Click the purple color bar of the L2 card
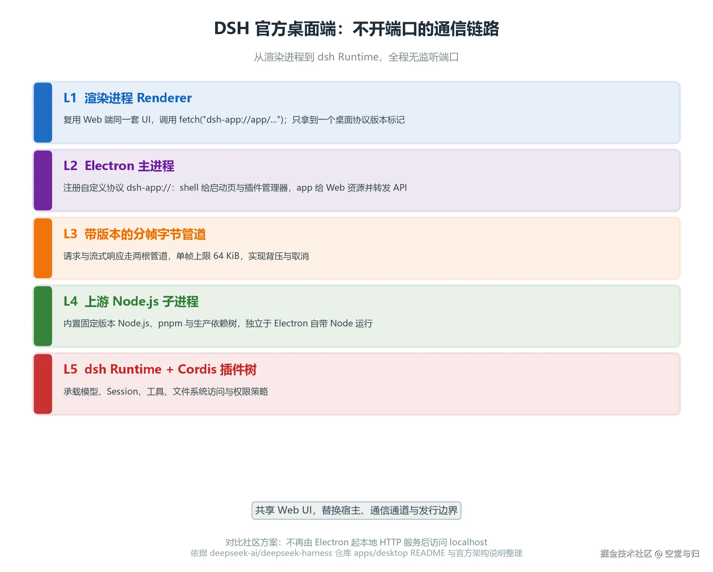This screenshot has width=713, height=572. 43,180
